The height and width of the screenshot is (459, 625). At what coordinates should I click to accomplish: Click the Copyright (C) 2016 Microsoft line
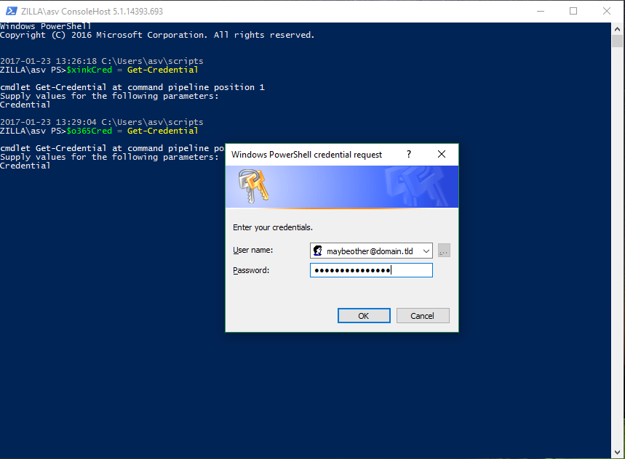(x=157, y=35)
